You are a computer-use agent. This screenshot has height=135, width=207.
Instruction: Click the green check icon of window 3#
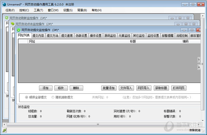[x=19, y=30]
